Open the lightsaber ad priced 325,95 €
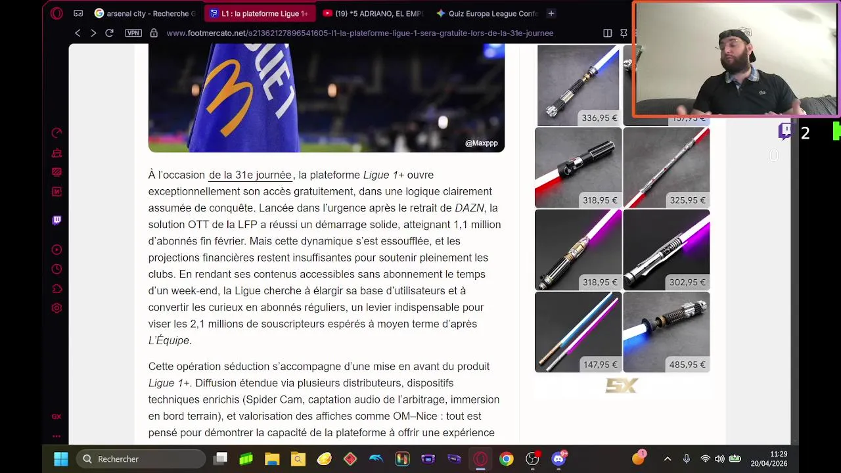This screenshot has width=841, height=473. point(666,168)
